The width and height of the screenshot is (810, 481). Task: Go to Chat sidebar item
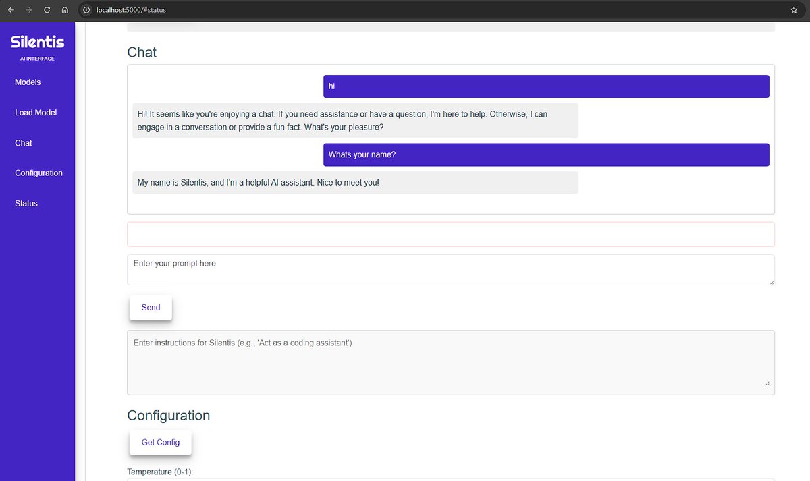[x=24, y=143]
